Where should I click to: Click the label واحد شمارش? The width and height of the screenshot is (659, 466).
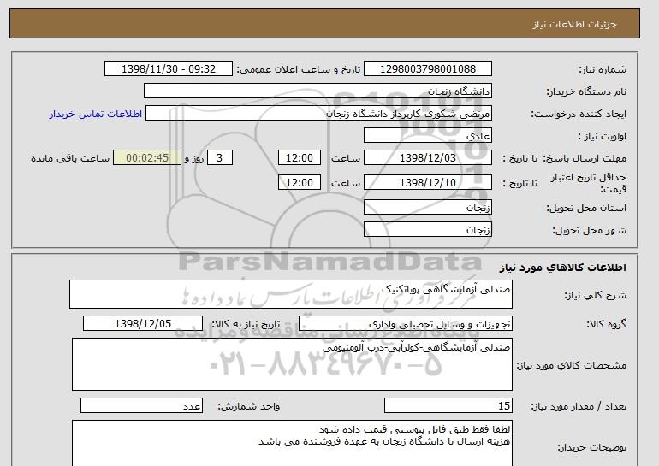[x=248, y=406]
